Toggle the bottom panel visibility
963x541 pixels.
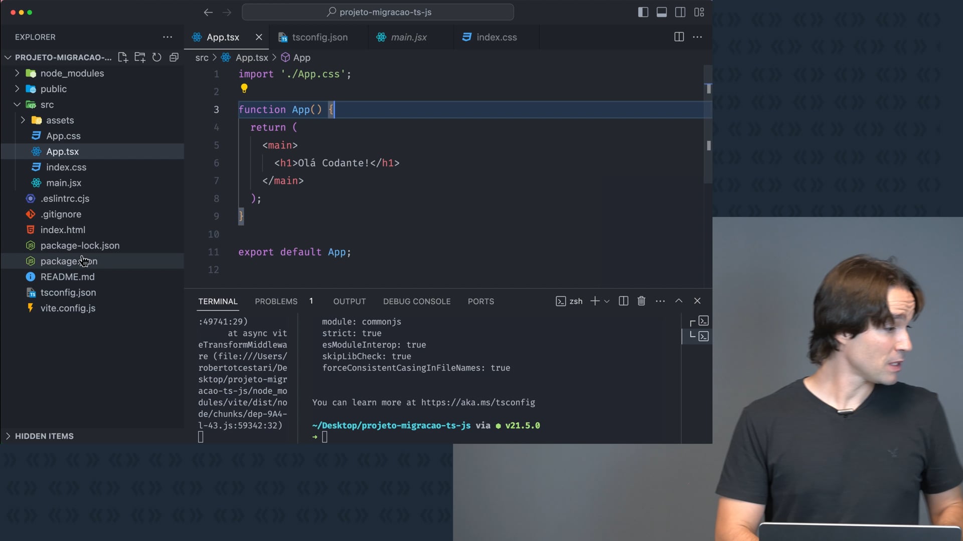tap(662, 12)
